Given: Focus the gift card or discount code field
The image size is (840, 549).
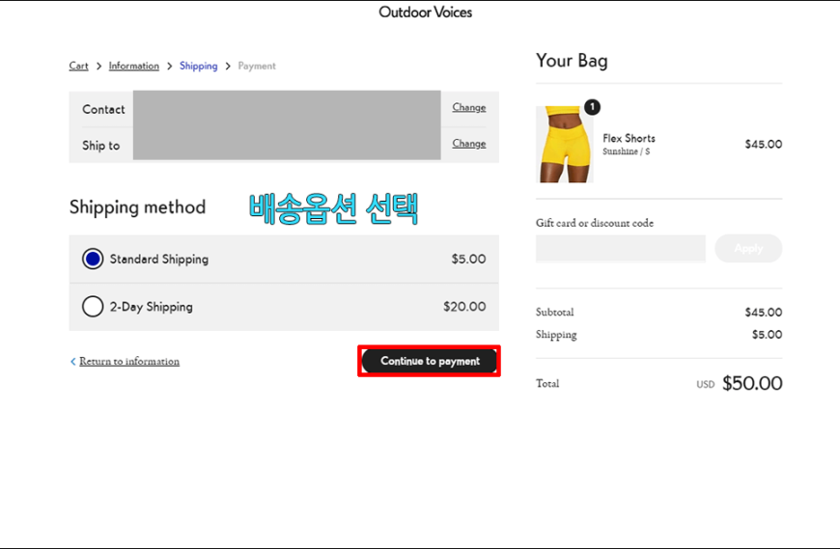Looking at the screenshot, I should (621, 248).
